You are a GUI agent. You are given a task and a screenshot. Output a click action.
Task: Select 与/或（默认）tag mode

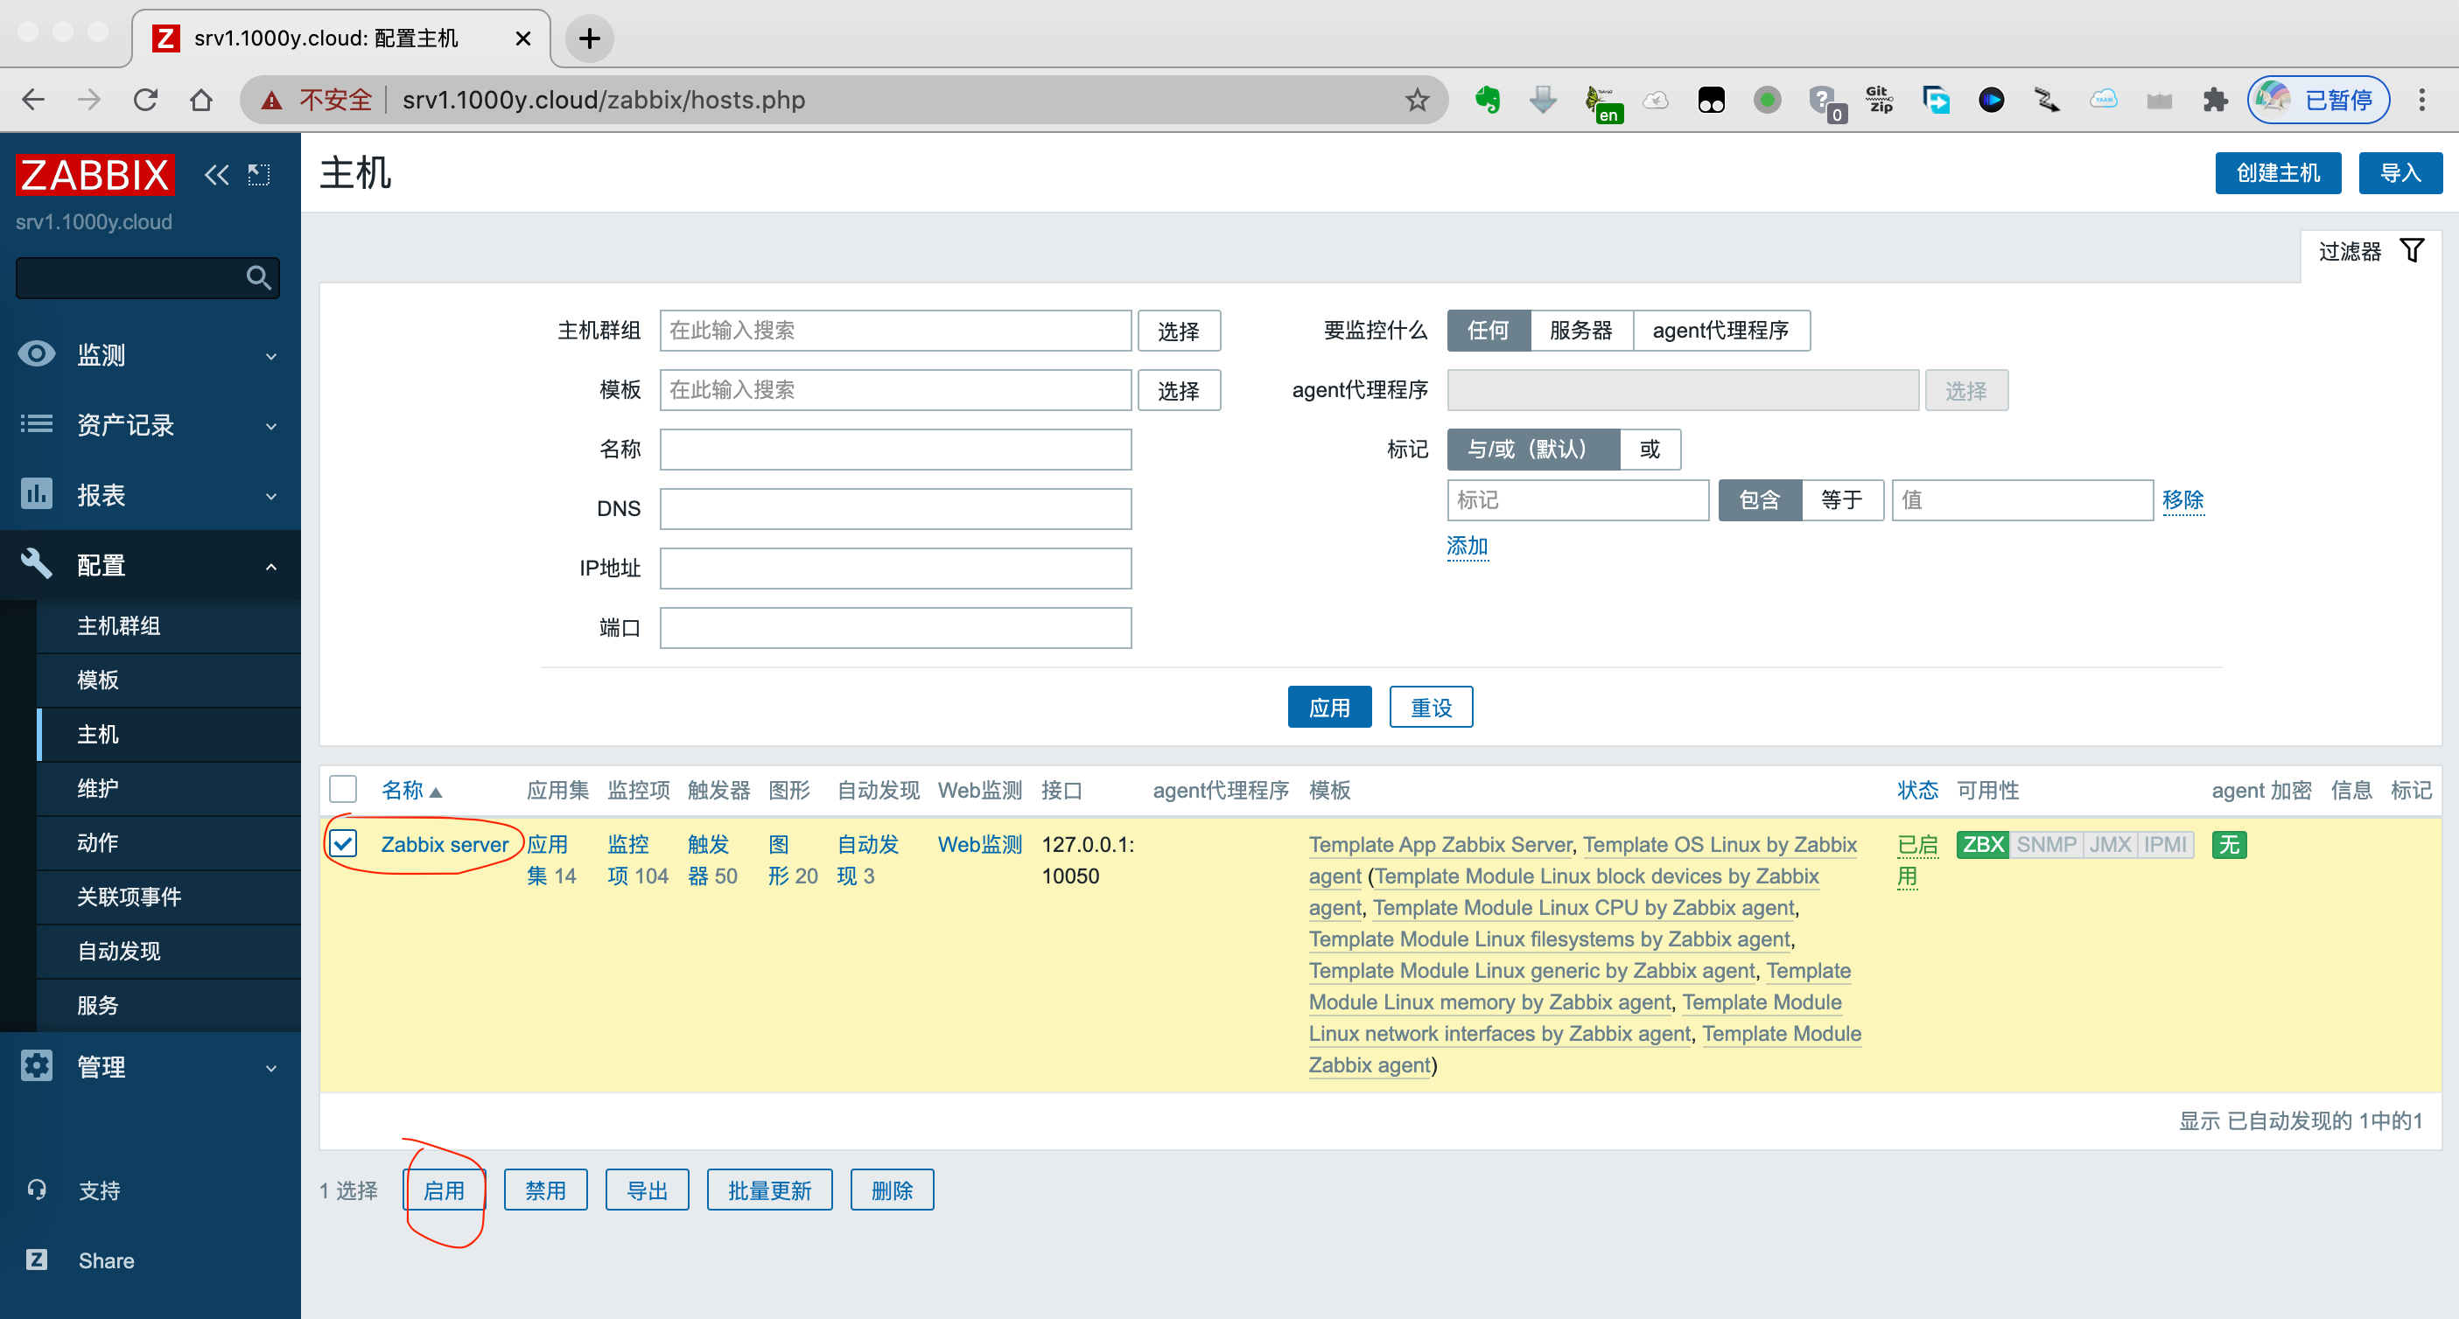(1533, 450)
